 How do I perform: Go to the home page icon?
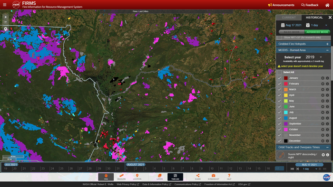click(x=327, y=5)
